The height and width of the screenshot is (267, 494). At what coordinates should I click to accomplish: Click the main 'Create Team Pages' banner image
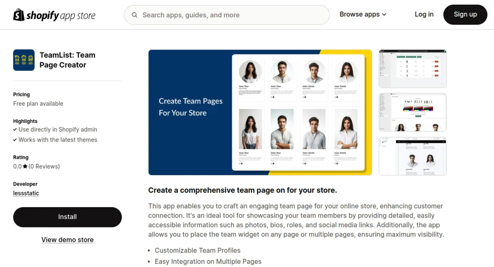(259, 112)
